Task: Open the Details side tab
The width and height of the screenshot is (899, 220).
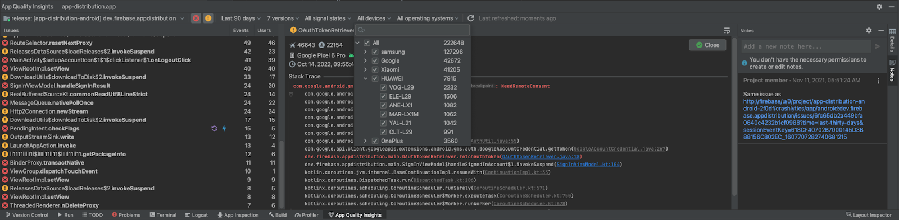Action: [x=892, y=44]
